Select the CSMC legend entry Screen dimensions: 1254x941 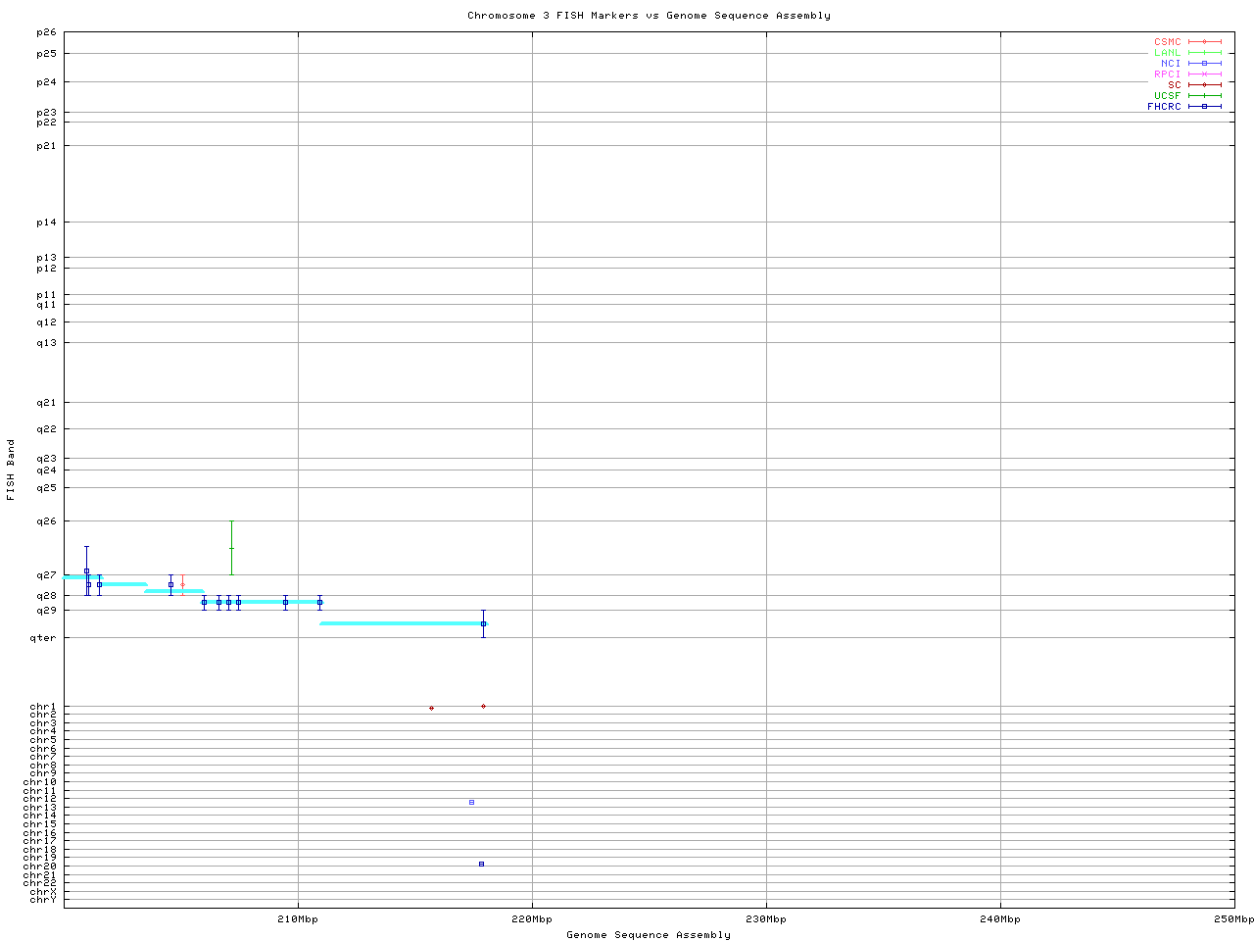(x=1167, y=42)
